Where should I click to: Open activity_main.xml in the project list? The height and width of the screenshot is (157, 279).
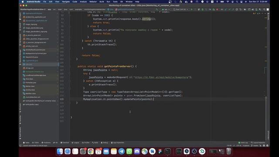pyautogui.click(x=32, y=46)
